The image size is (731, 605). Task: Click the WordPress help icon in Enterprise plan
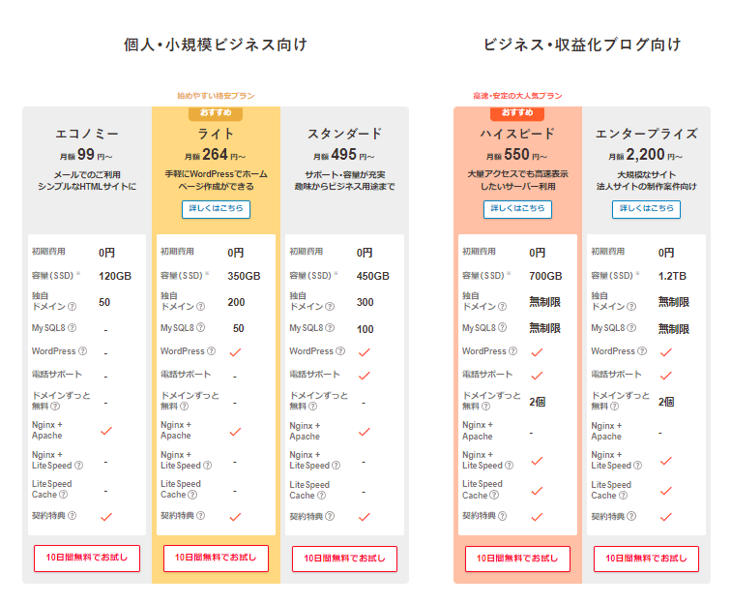click(642, 351)
